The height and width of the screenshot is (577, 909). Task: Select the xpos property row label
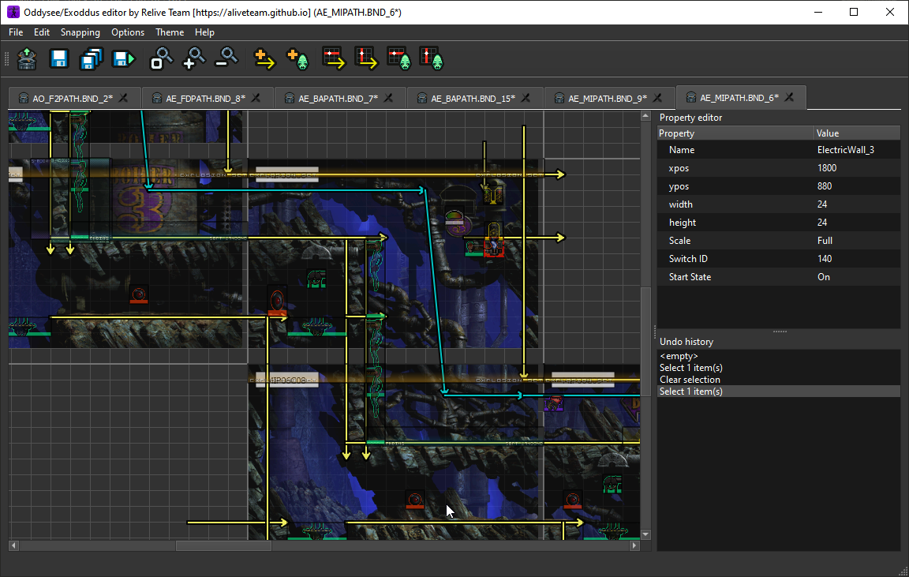679,168
